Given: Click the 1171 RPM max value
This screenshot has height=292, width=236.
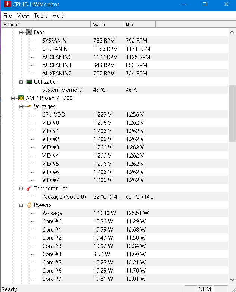Looking at the screenshot, I should pyautogui.click(x=138, y=49).
